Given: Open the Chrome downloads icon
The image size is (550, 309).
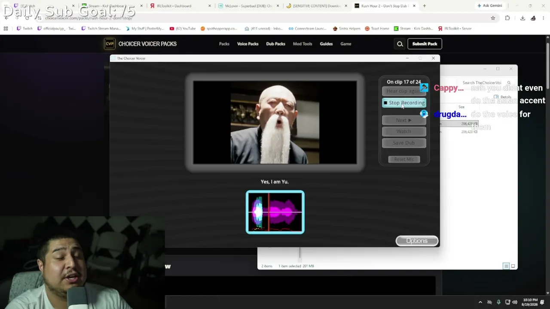Looking at the screenshot, I should click(x=522, y=18).
